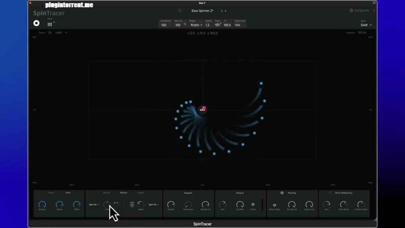Screen dimensions: 405x228
Task: Click the speed value 24
Action: point(49,32)
